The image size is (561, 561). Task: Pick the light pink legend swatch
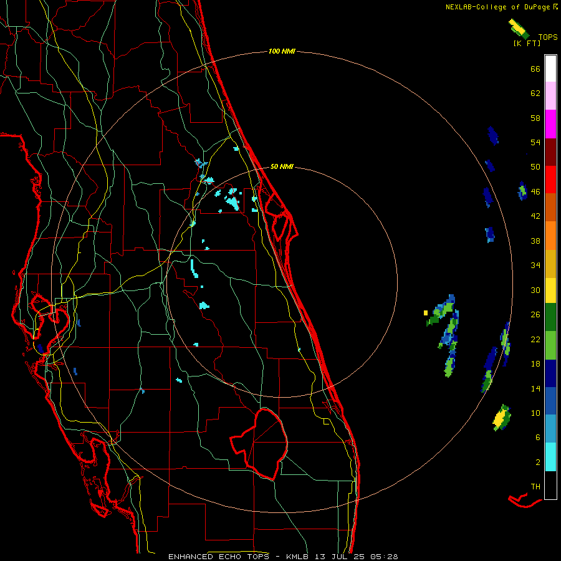[x=550, y=95]
